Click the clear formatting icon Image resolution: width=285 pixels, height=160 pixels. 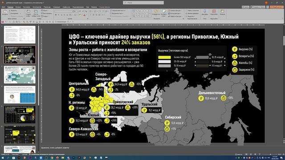86,11
